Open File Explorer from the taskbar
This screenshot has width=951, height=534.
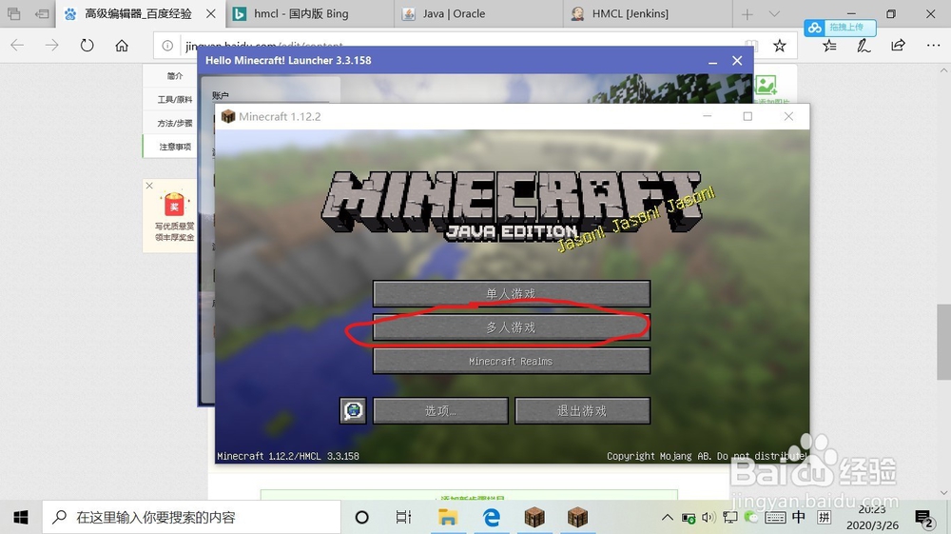[448, 517]
